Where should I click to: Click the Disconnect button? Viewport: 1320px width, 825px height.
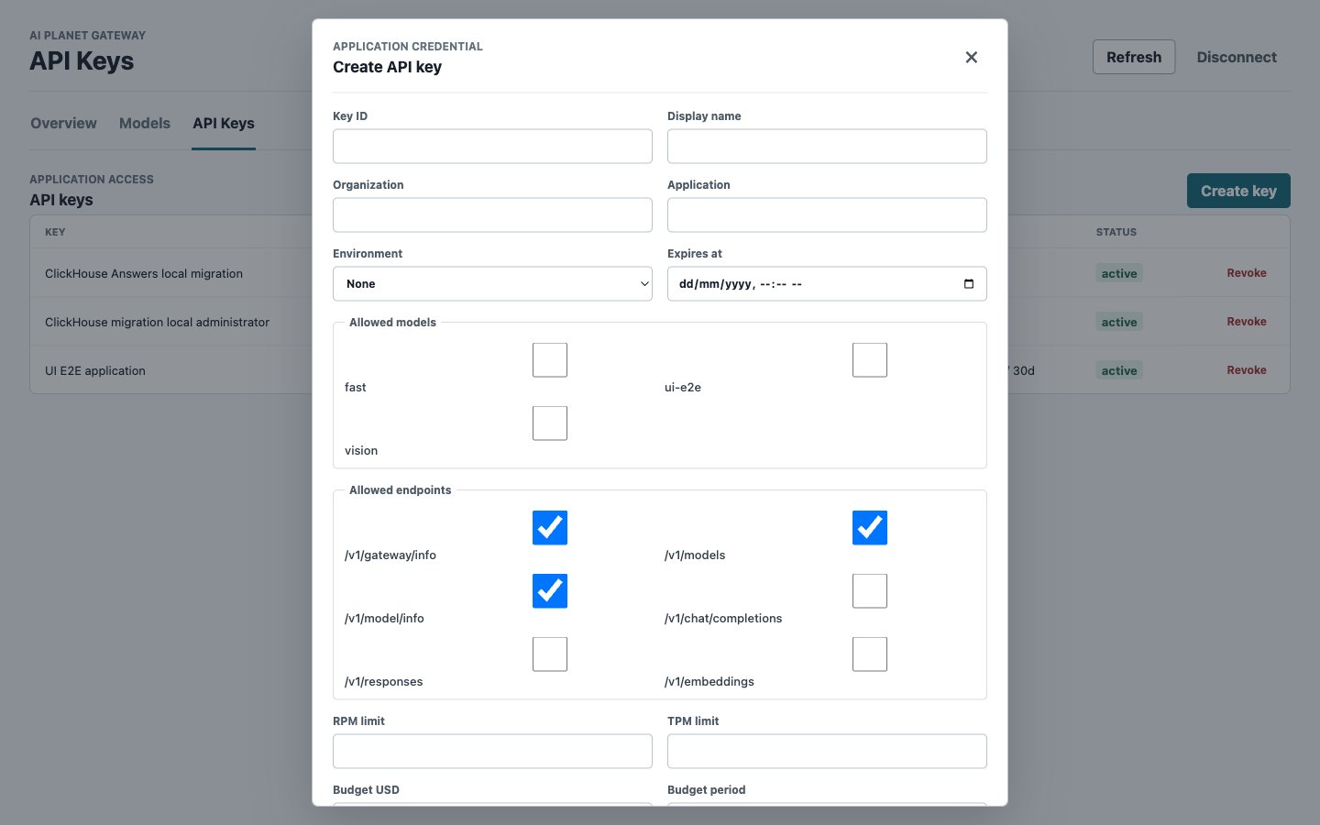pyautogui.click(x=1237, y=57)
